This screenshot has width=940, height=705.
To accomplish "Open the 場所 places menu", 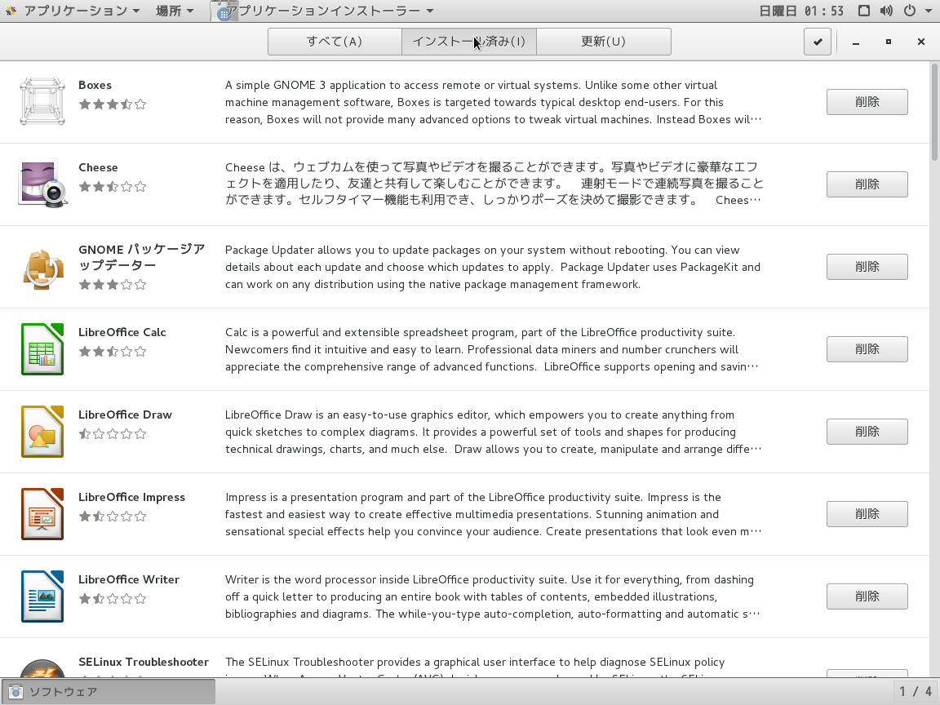I will (x=175, y=11).
